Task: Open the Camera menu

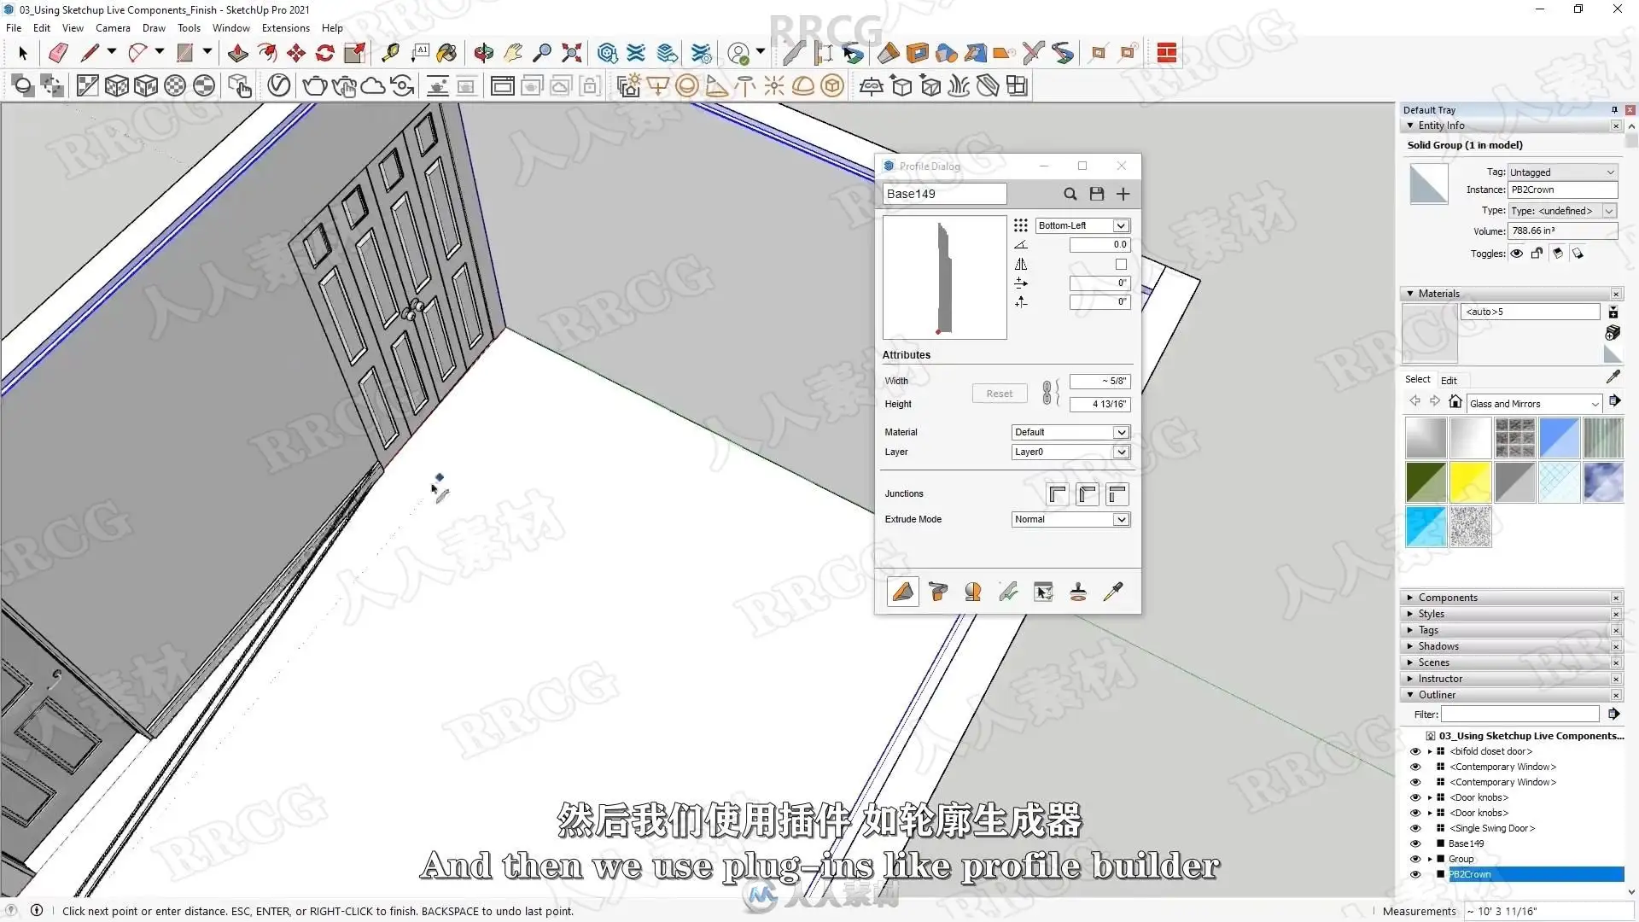Action: click(113, 28)
